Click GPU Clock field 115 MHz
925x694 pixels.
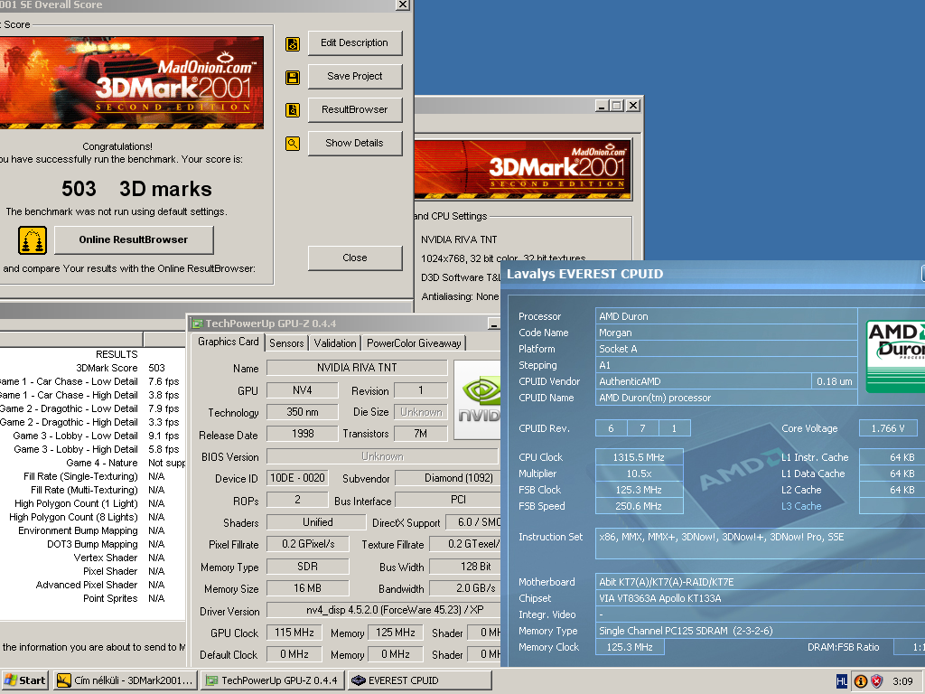coord(294,633)
